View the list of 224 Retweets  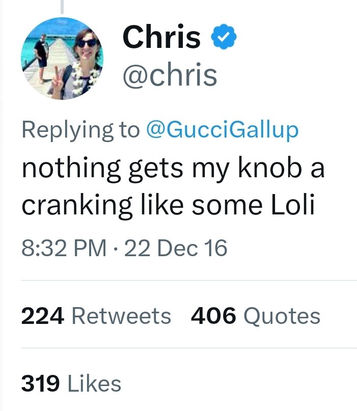96,316
